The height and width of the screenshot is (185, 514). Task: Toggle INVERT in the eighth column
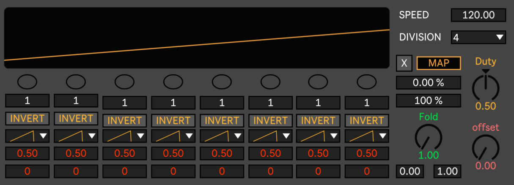[x=367, y=121]
